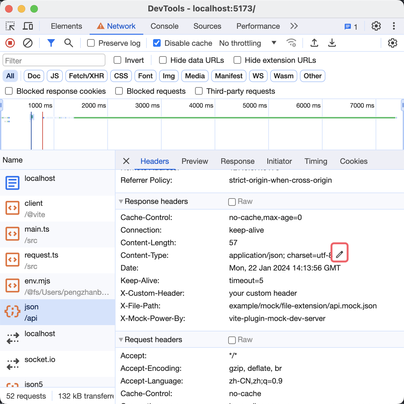Export HAR file with download icon
Viewport: 404px width, 404px height.
[332, 43]
